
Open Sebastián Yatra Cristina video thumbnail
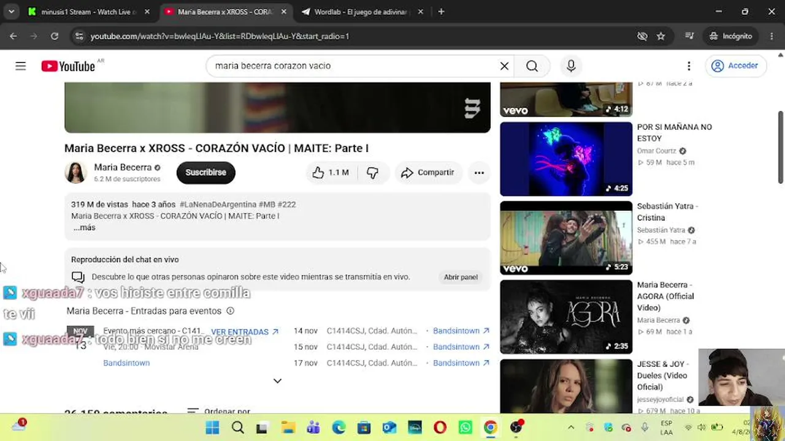(x=566, y=238)
